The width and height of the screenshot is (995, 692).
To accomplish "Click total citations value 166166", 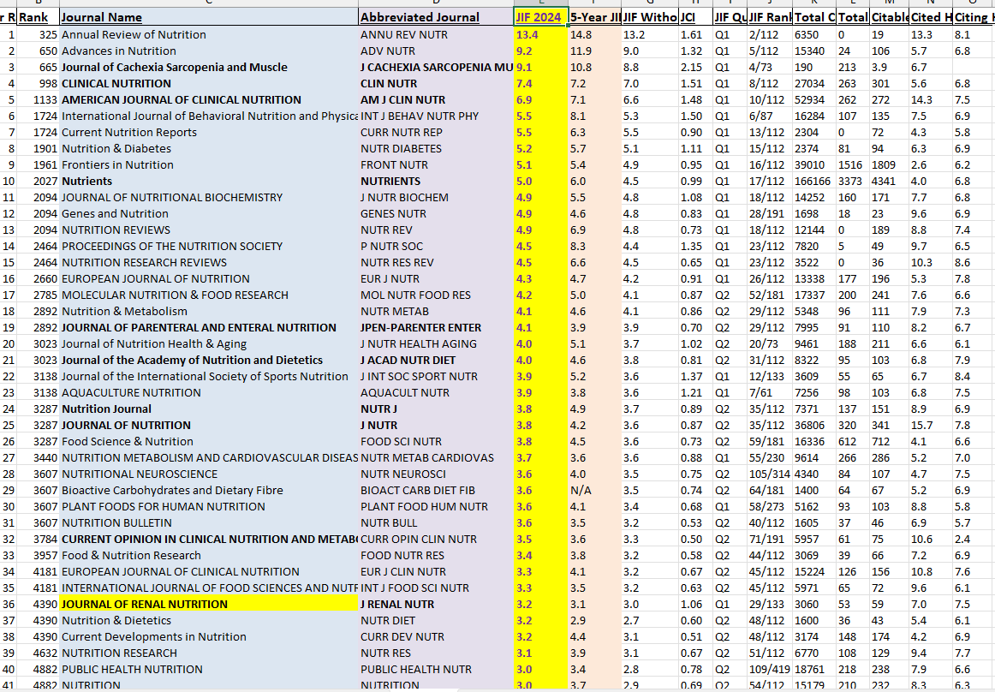I will pos(814,181).
